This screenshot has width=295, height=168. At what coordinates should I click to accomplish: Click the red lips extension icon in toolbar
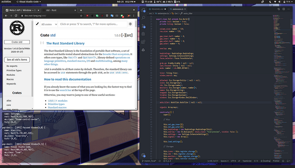pos(87,16)
